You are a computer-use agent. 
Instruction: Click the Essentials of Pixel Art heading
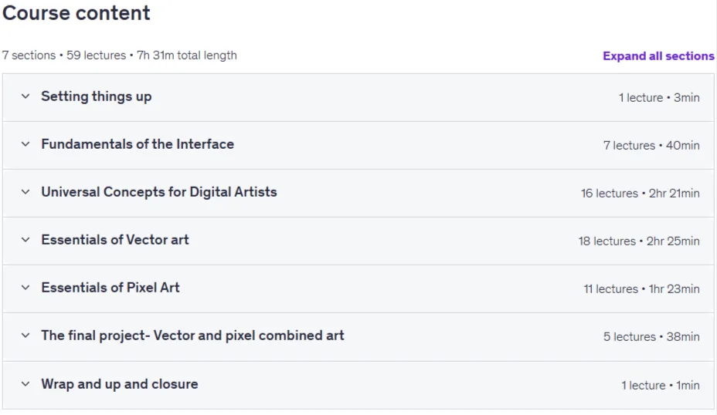tap(110, 288)
